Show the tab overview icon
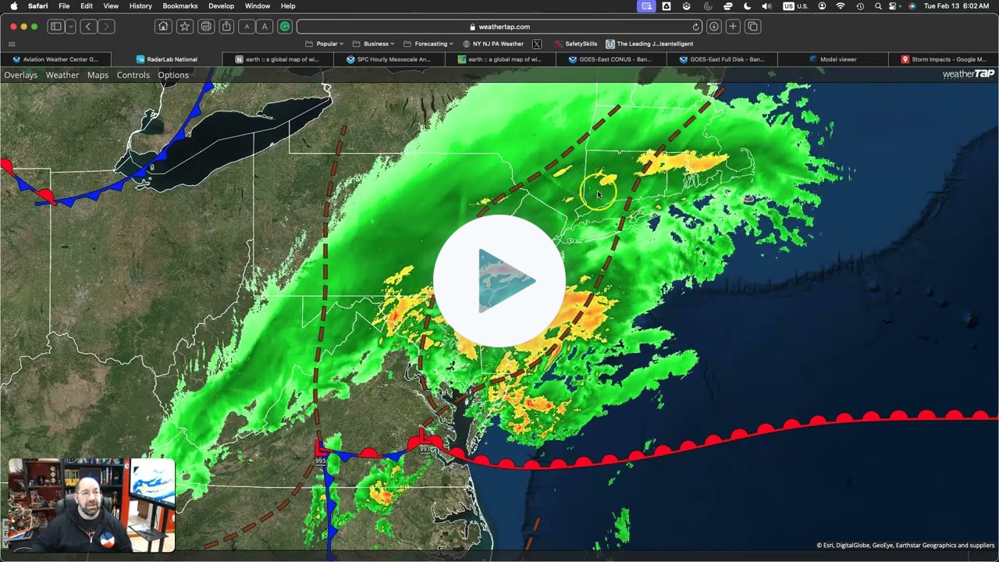The height and width of the screenshot is (562, 999). (x=752, y=27)
